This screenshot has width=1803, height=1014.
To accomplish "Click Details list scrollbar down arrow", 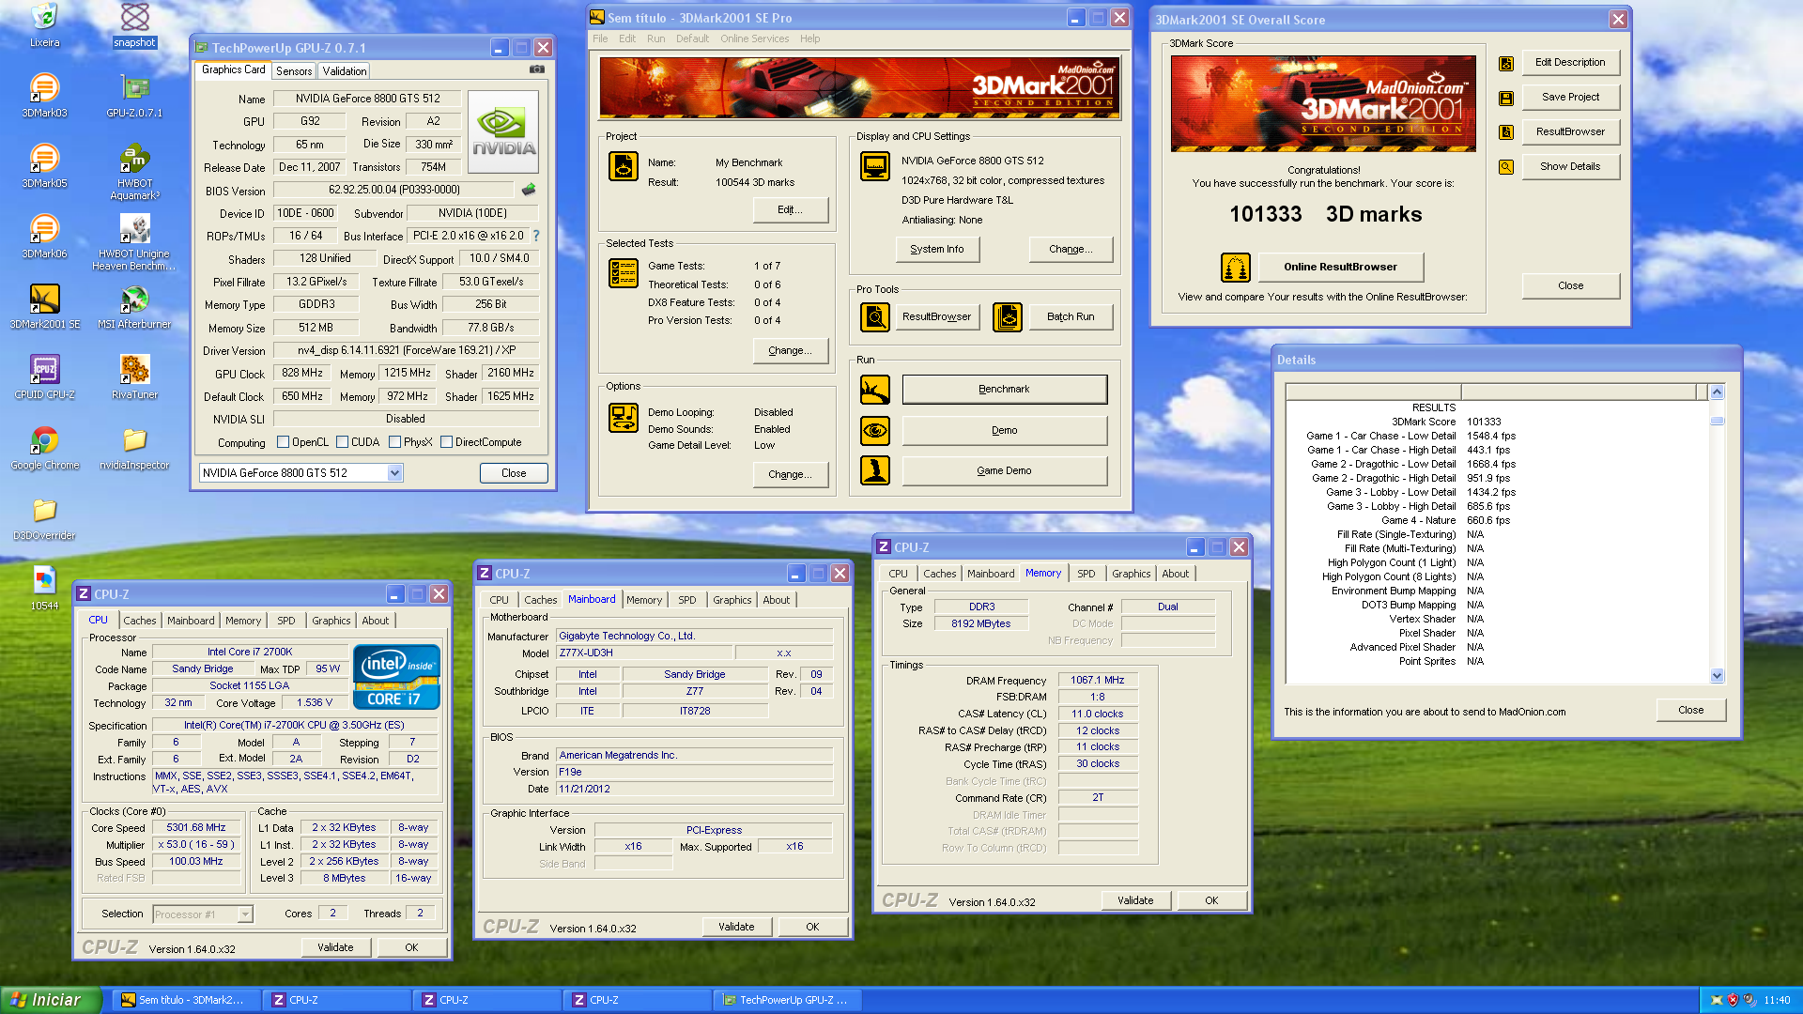I will [x=1718, y=675].
